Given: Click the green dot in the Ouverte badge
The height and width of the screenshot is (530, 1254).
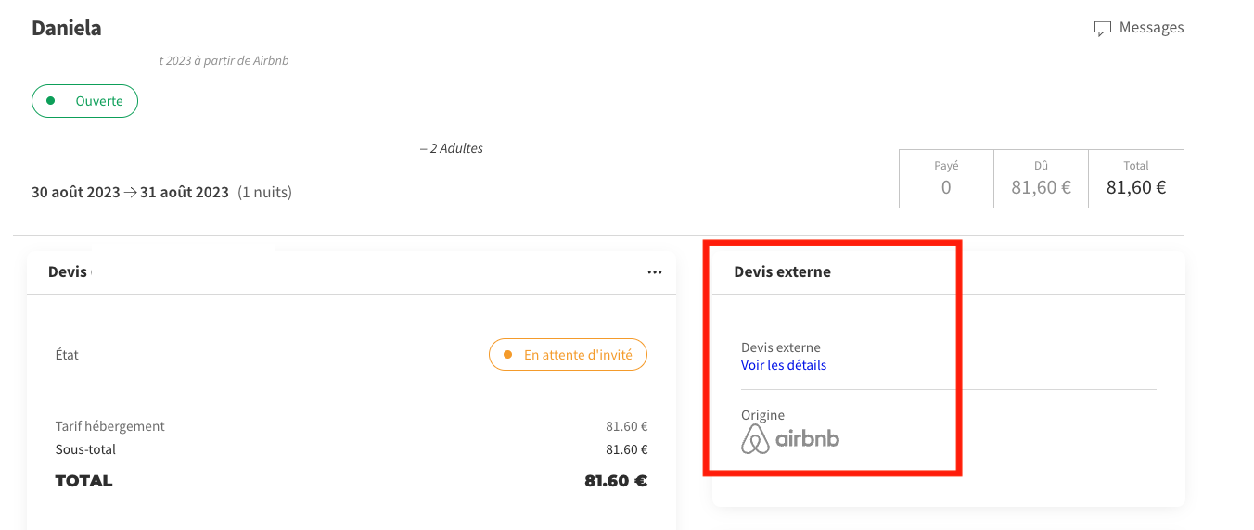Looking at the screenshot, I should pos(50,101).
